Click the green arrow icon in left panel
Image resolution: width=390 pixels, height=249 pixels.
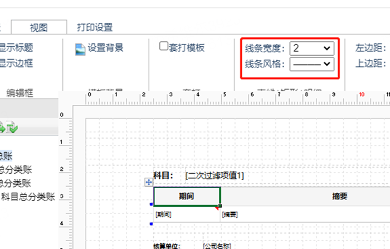click(x=2, y=128)
